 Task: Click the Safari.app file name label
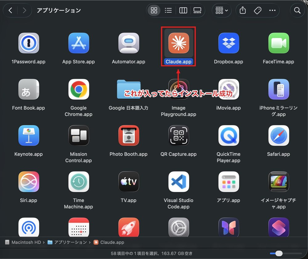278,154
